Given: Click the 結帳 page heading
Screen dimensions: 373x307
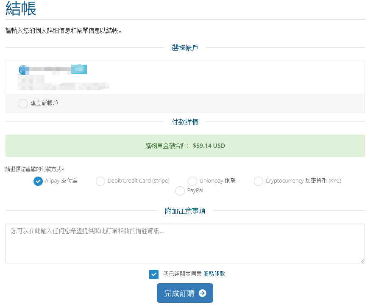Looking at the screenshot, I should pos(21,9).
